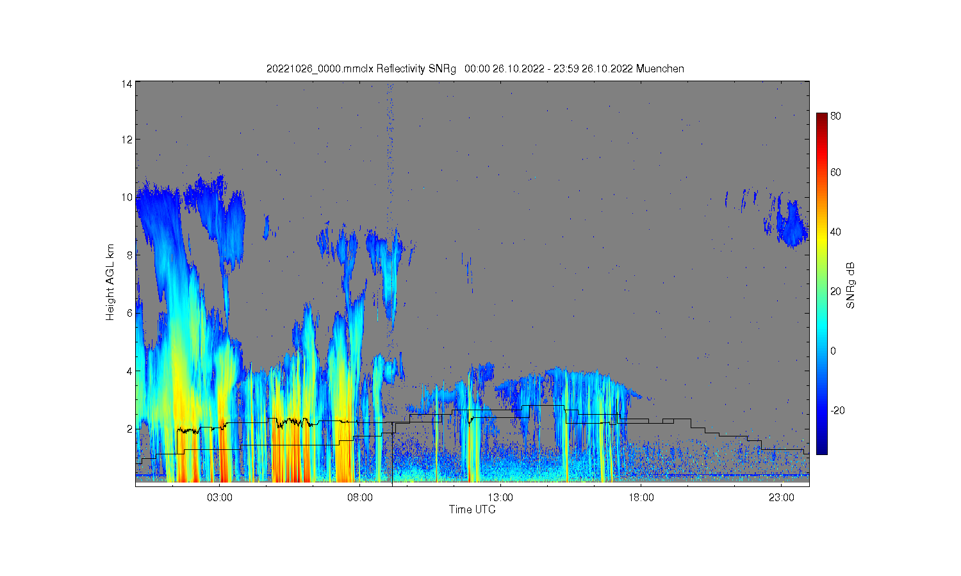Click the 2 km height tick label
Viewport: 961px width, 576px height.
[x=129, y=429]
